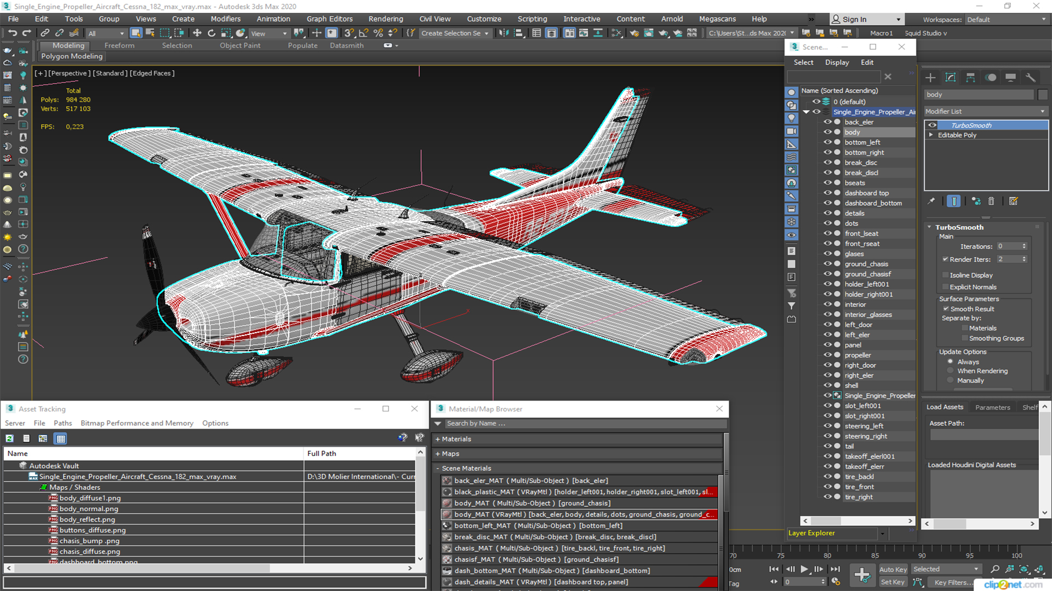Image resolution: width=1052 pixels, height=591 pixels.
Task: Collapse the Scene Materials group
Action: coord(438,469)
